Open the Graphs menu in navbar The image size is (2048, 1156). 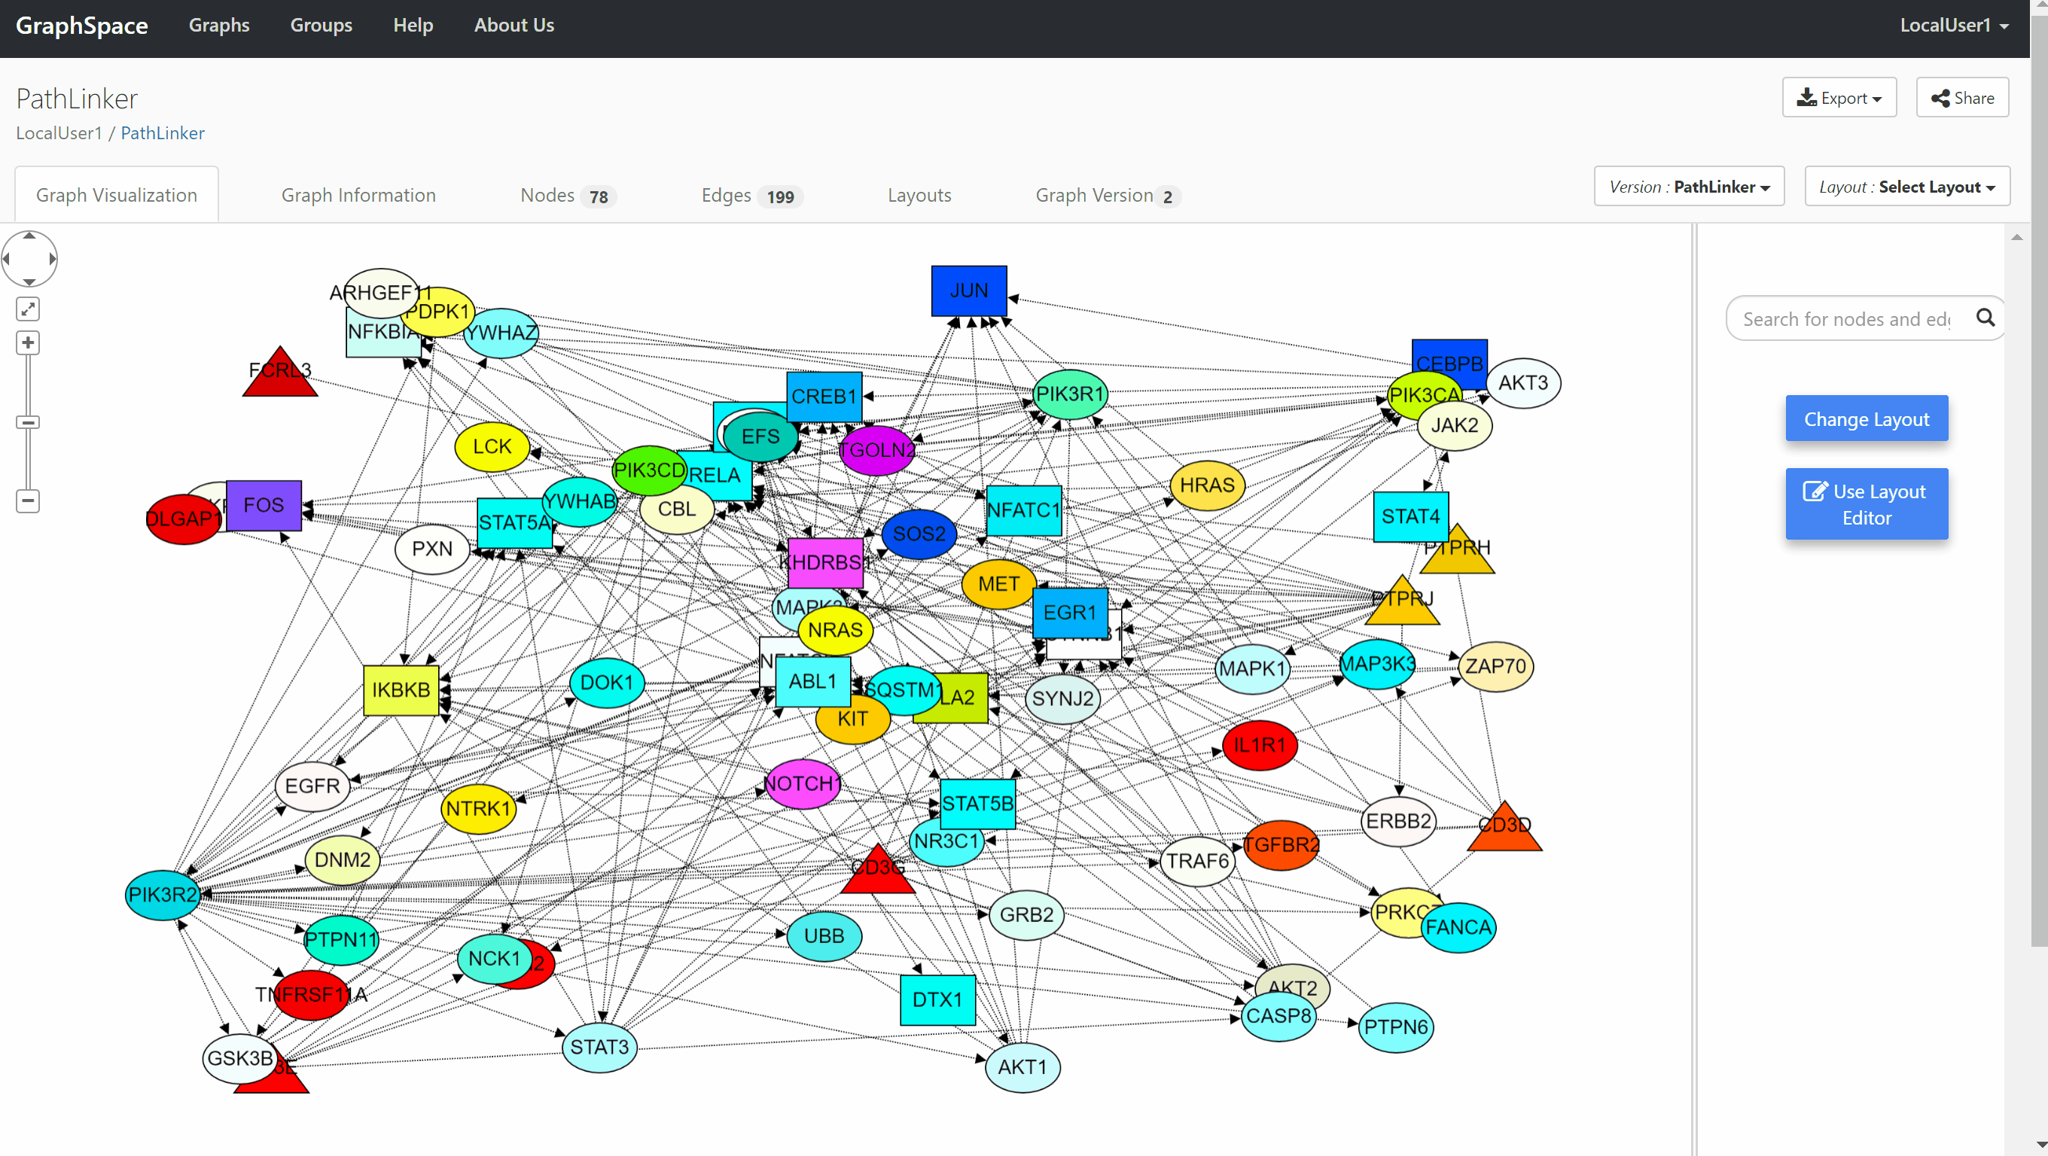click(218, 26)
